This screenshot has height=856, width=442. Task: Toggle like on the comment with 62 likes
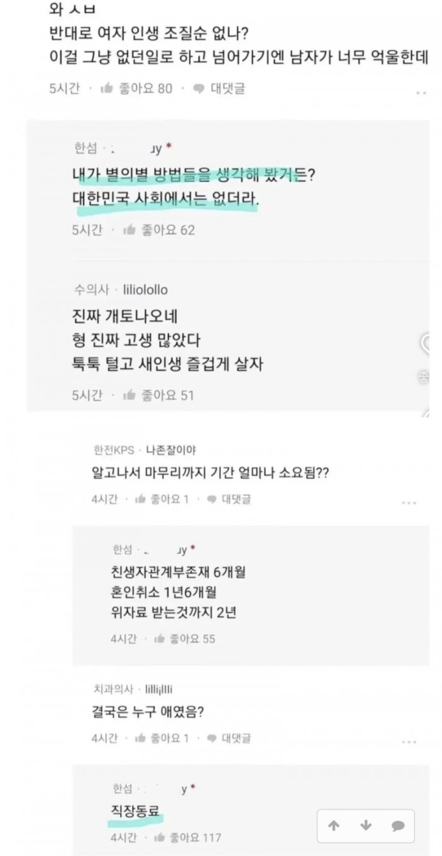130,230
